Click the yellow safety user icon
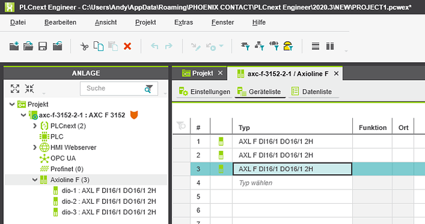Image resolution: width=425 pixels, height=224 pixels. 288,46
